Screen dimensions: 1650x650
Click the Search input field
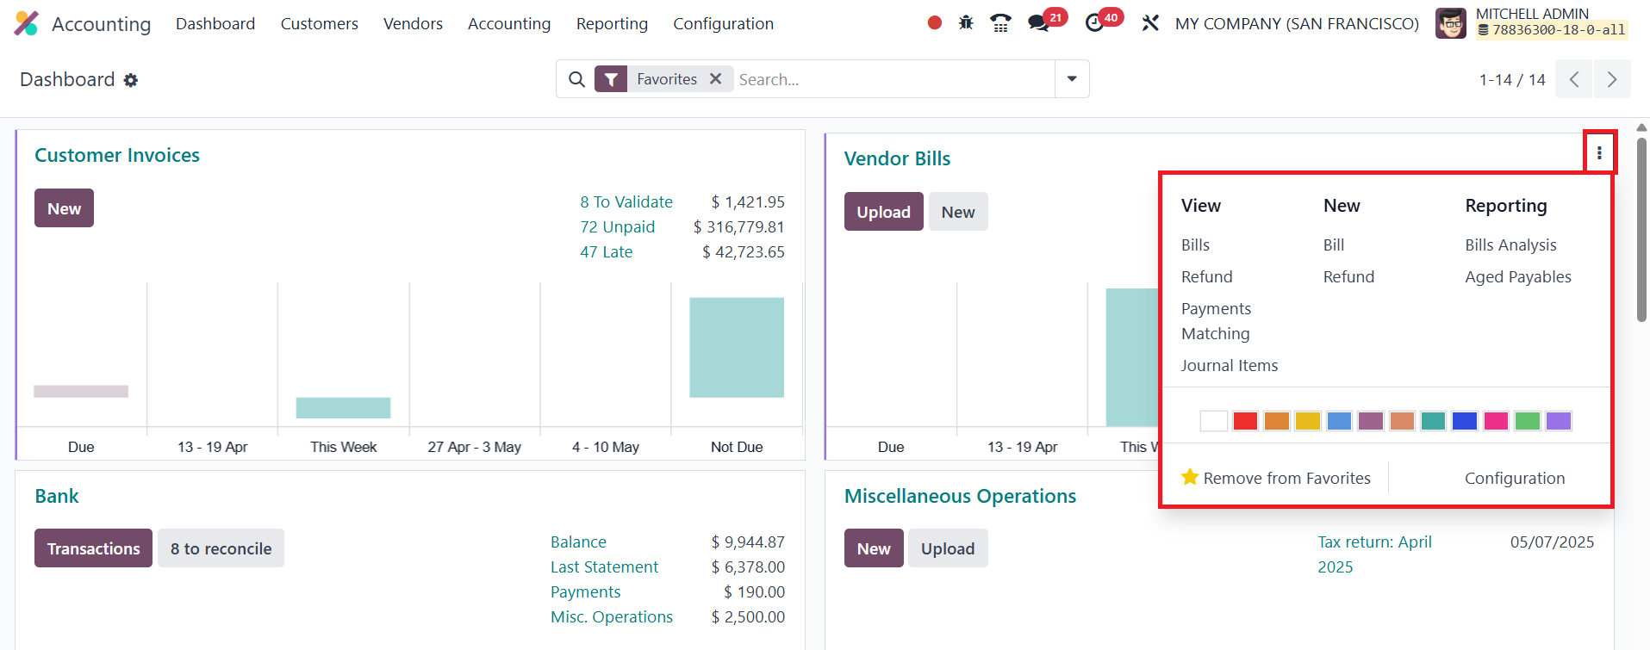(x=892, y=79)
